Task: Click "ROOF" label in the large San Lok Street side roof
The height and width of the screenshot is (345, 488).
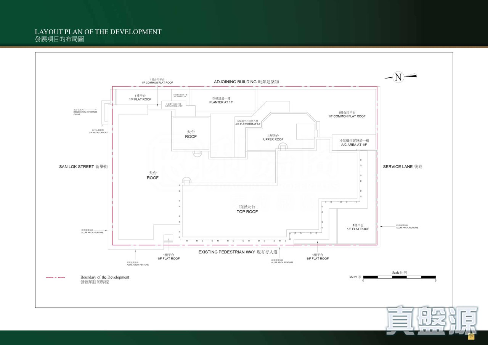Action: pos(152,178)
